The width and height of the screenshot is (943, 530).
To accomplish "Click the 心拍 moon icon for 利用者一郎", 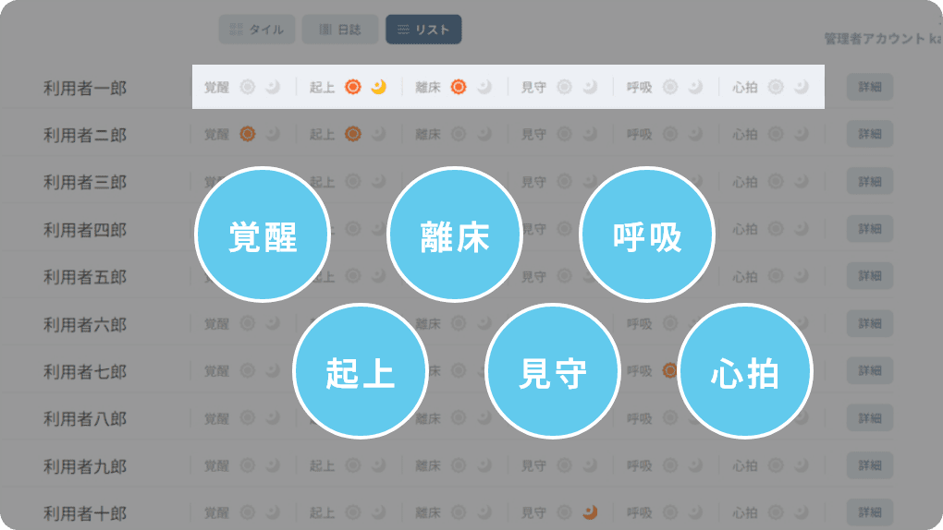I will click(802, 87).
